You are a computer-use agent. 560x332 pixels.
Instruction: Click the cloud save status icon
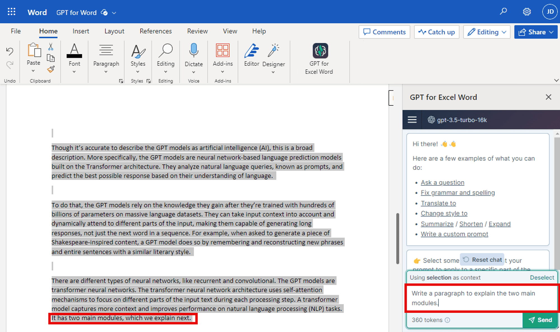point(104,13)
